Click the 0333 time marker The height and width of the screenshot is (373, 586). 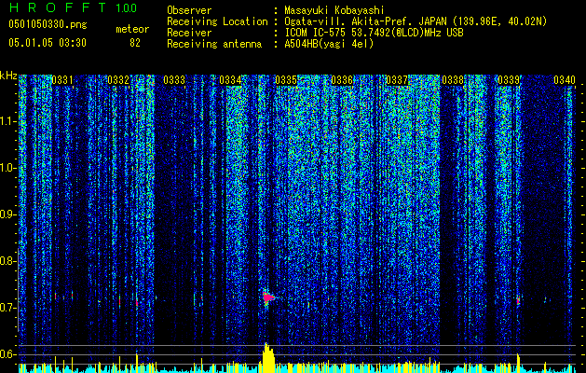174,79
